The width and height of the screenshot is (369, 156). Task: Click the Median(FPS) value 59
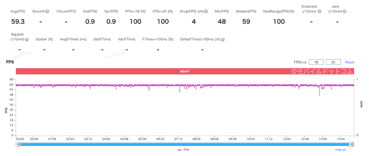[x=246, y=22]
